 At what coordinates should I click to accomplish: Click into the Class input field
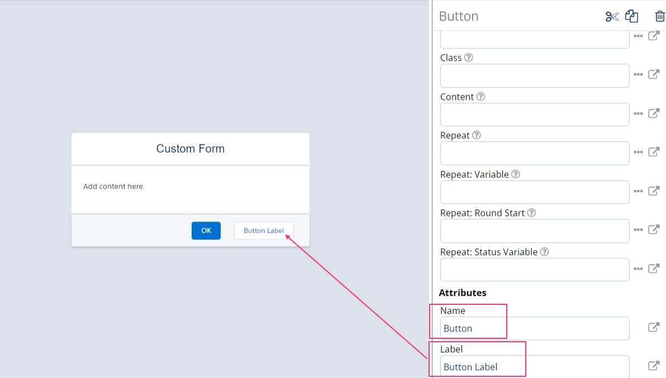pyautogui.click(x=534, y=75)
